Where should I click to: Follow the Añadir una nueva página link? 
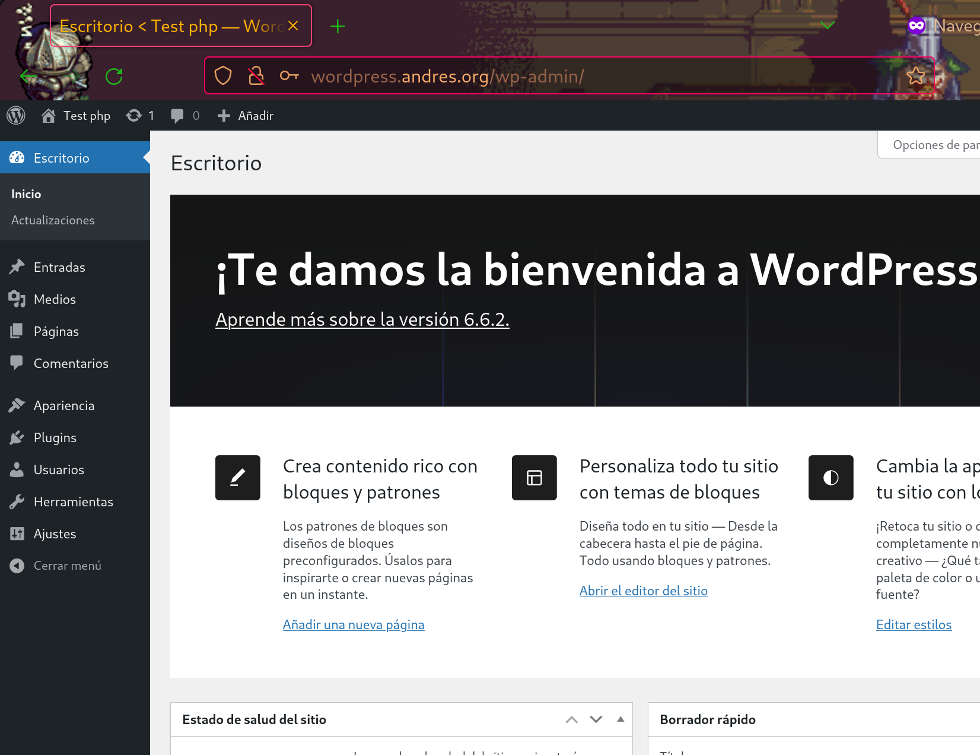[x=354, y=625]
